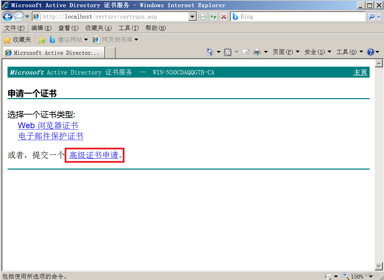Minimize the Internet Explorer window
This screenshot has height=280, width=384.
[x=360, y=5]
